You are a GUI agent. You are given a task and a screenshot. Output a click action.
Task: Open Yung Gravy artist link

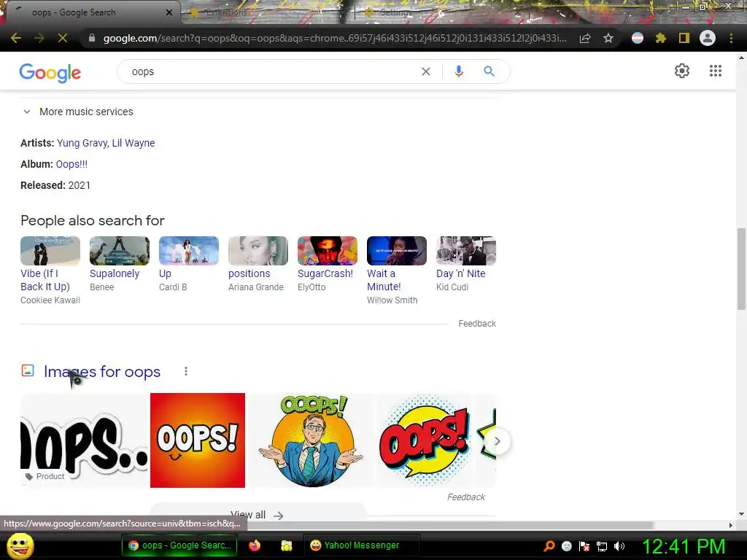click(x=82, y=143)
